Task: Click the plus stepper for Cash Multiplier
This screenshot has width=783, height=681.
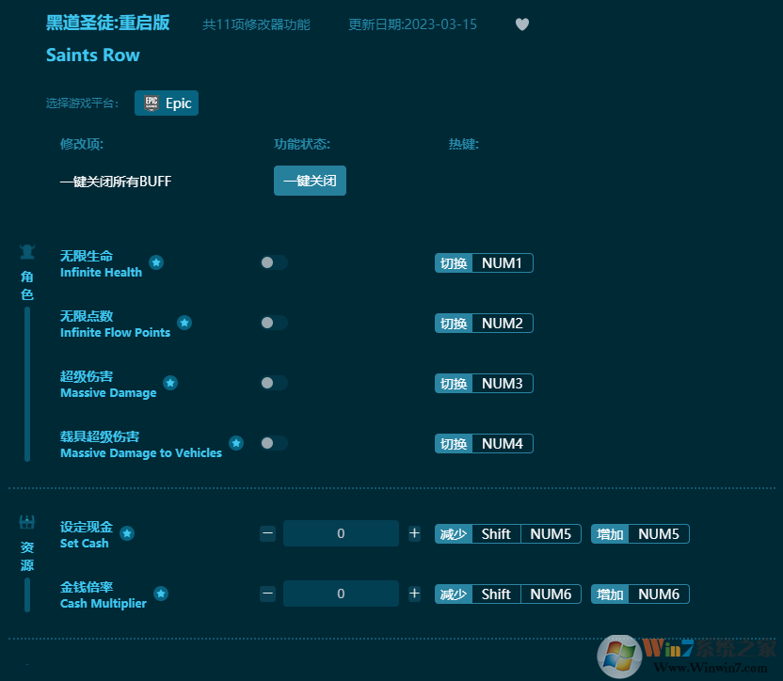Action: point(414,594)
